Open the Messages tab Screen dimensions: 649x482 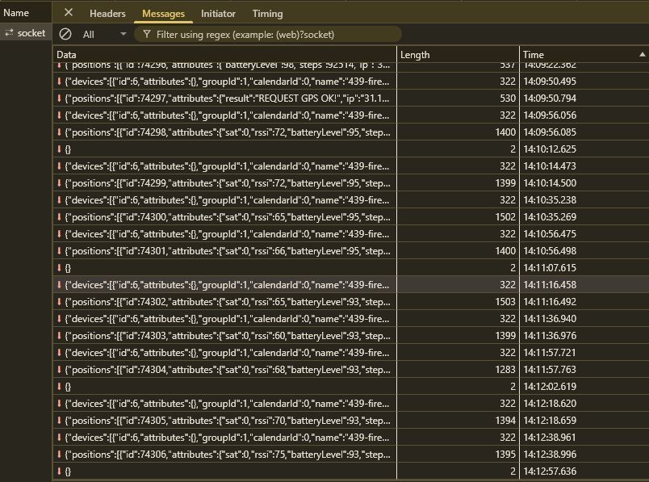coord(163,14)
